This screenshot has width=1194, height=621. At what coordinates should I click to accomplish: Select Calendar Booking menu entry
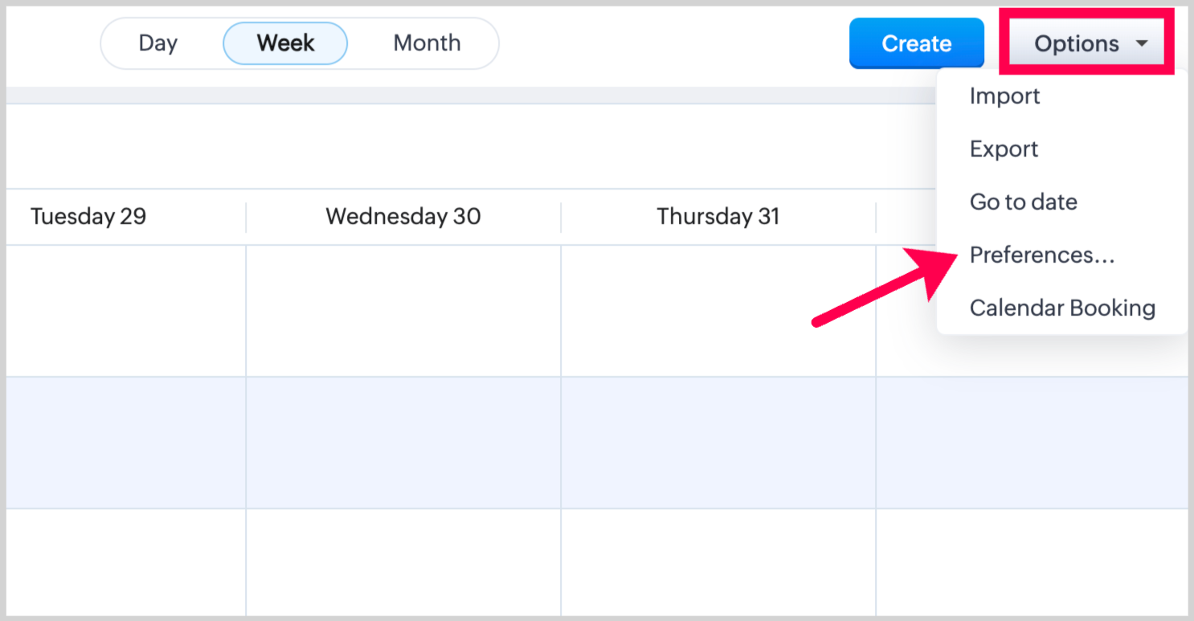point(1062,308)
